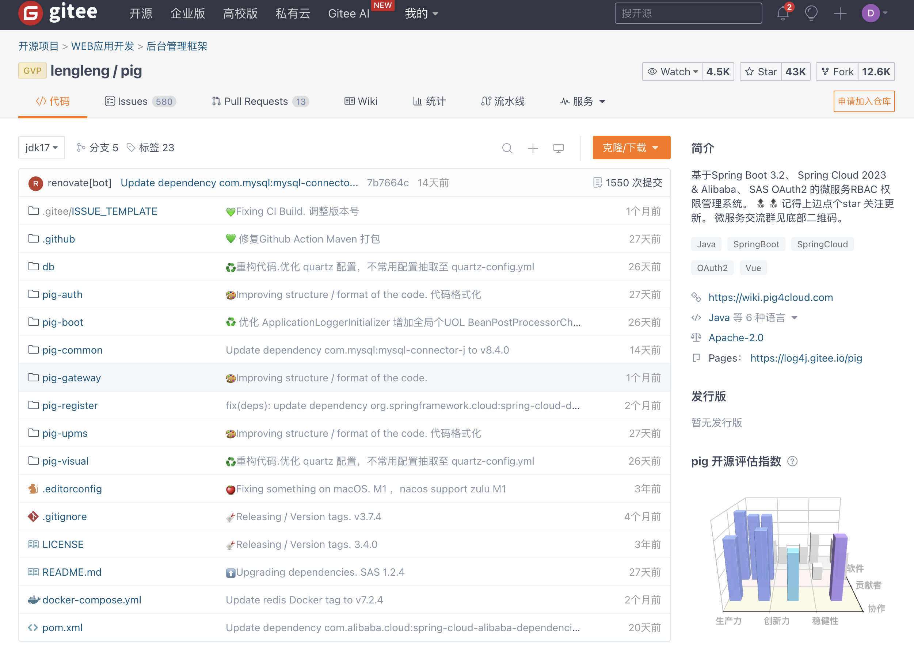The width and height of the screenshot is (914, 648).
Task: Open the pig-gateway folder
Action: 71,377
